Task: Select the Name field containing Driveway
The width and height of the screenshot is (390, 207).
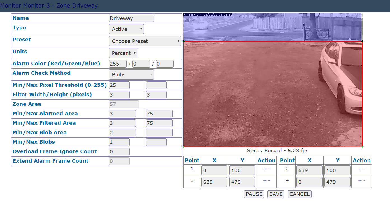Action: (x=131, y=18)
